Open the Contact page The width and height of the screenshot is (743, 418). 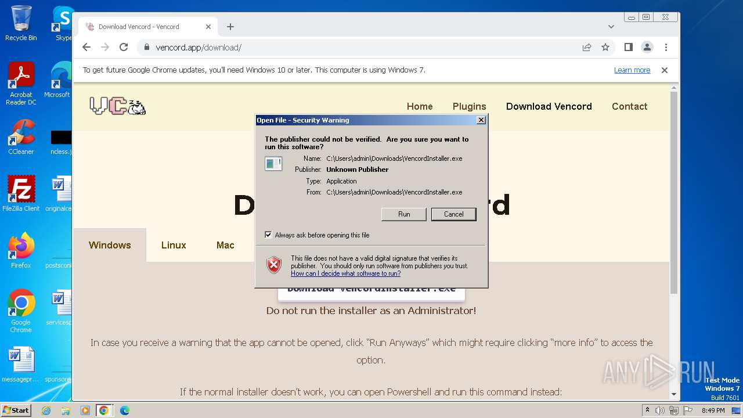pyautogui.click(x=629, y=106)
